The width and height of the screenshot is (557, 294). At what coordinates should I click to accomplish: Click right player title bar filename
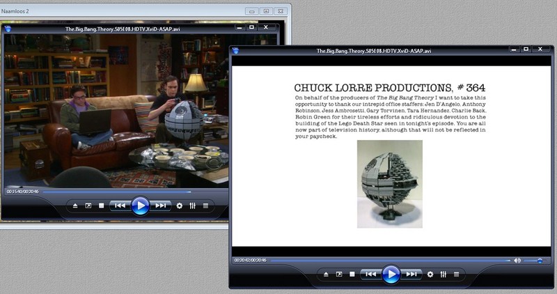(374, 51)
